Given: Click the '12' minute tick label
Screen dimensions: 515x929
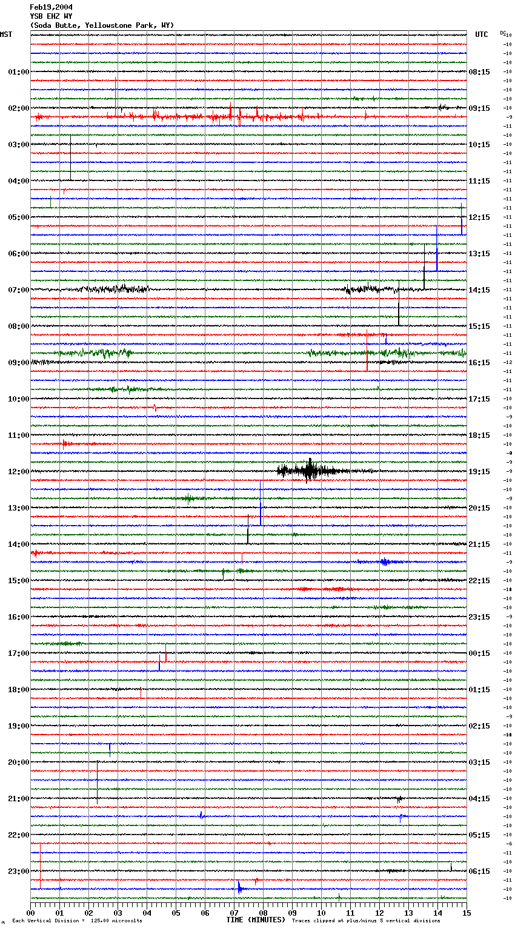Looking at the screenshot, I should click(379, 913).
